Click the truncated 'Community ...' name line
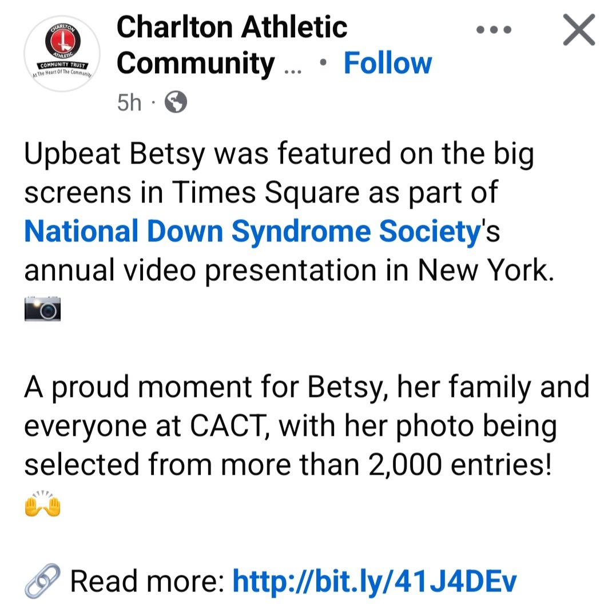The width and height of the screenshot is (616, 616). pyautogui.click(x=209, y=63)
